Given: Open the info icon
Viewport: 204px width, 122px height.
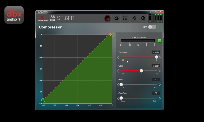Looking at the screenshot, I should (x=143, y=18).
